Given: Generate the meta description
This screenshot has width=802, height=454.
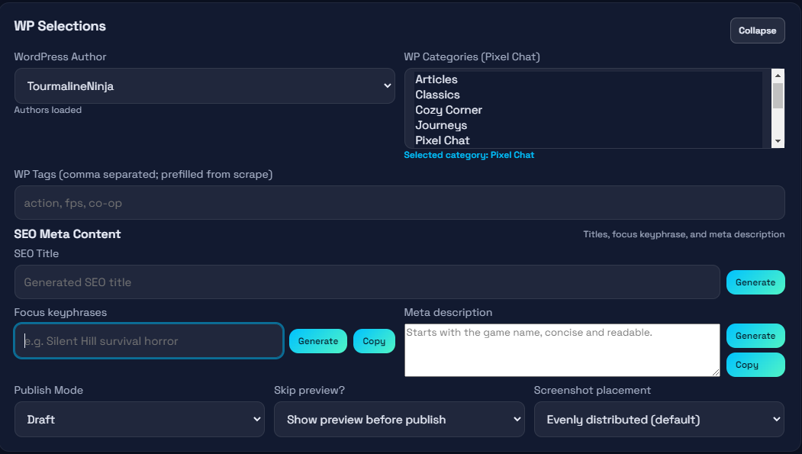Looking at the screenshot, I should 755,336.
